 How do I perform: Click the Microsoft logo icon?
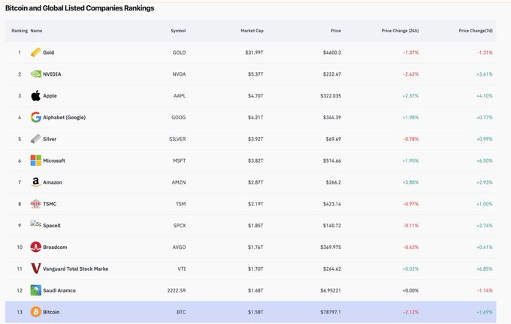[x=36, y=160]
